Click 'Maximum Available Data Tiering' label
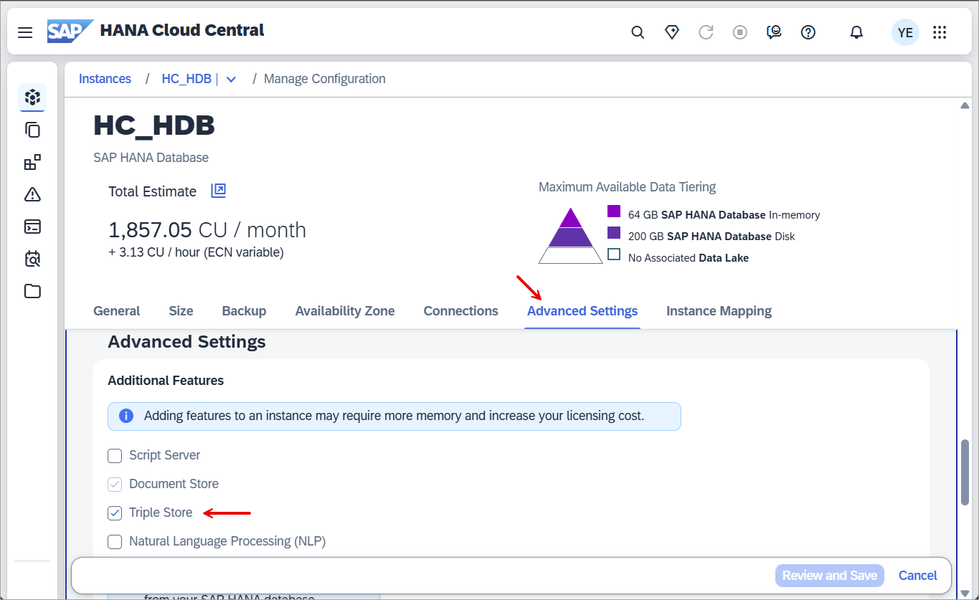The width and height of the screenshot is (979, 600). click(628, 187)
